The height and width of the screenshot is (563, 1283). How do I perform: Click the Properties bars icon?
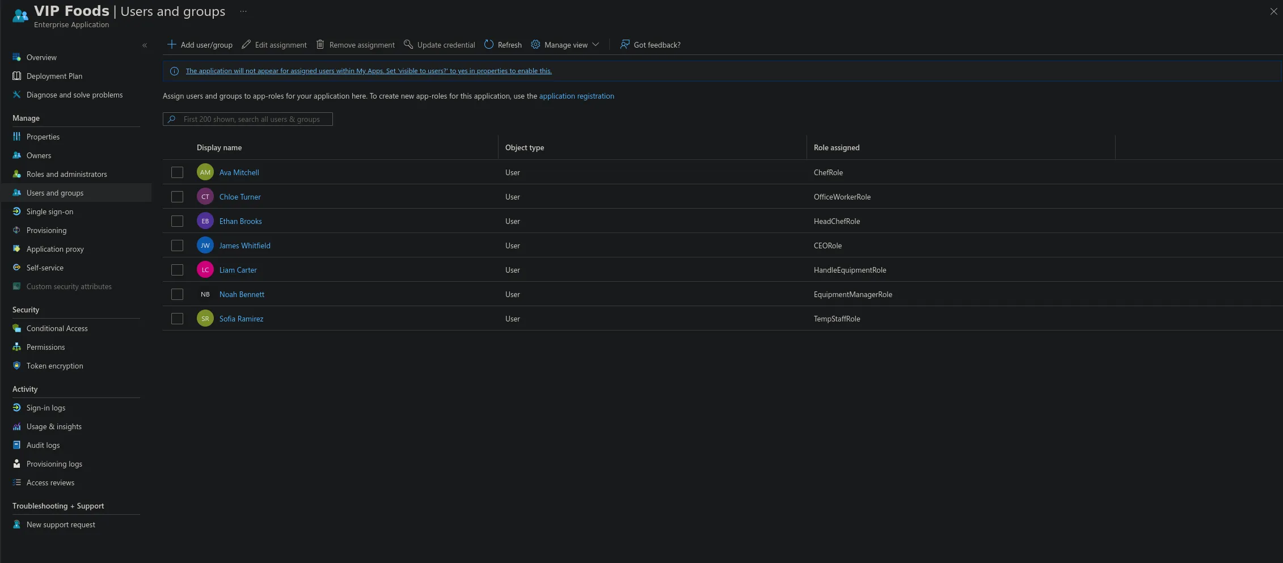click(16, 137)
